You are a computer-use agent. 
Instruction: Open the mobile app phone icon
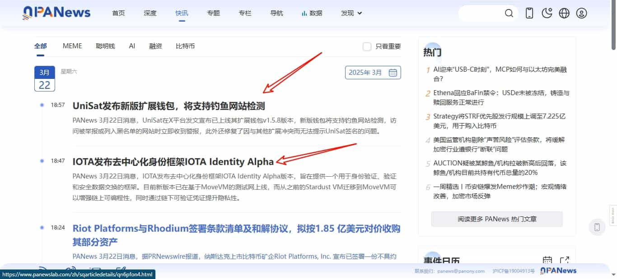[529, 13]
